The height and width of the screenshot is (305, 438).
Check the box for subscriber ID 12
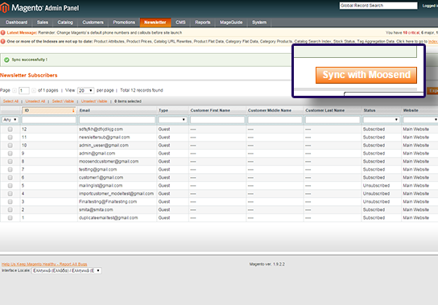point(10,130)
